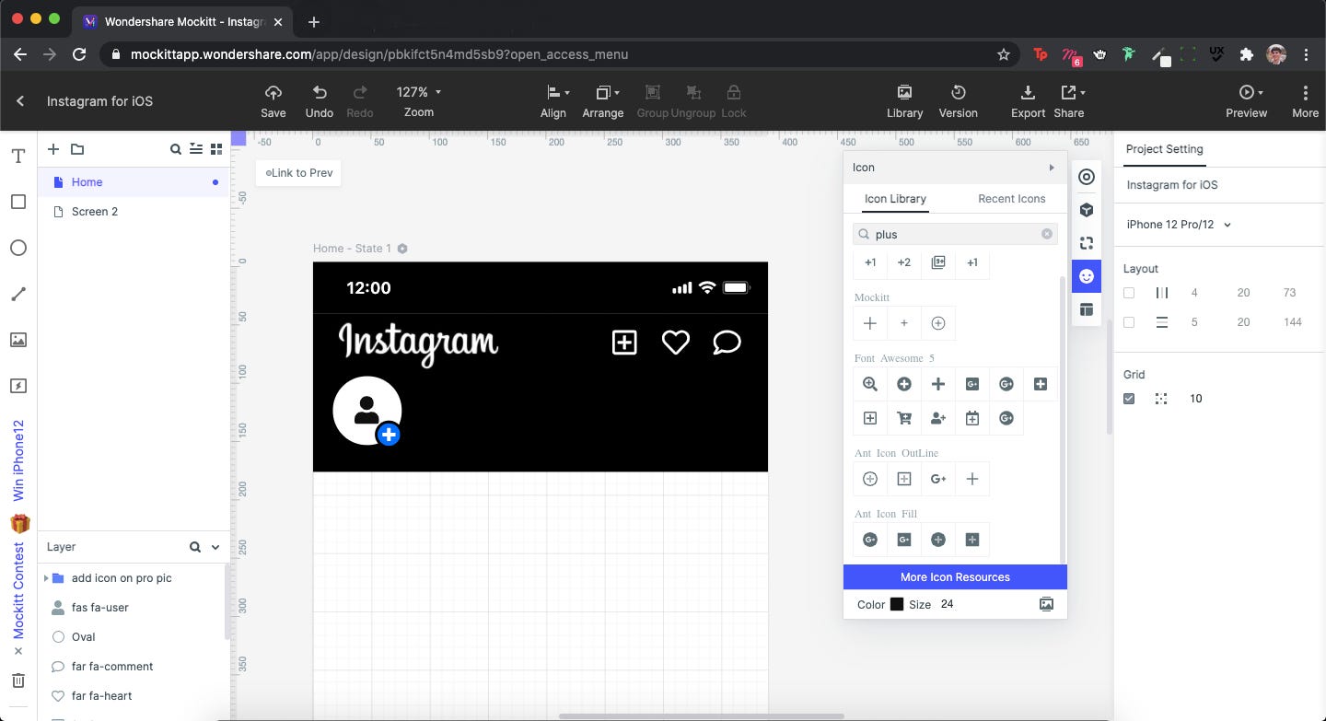The width and height of the screenshot is (1326, 721).
Task: Open Version history
Action: [958, 101]
